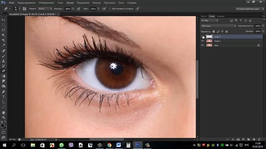The width and height of the screenshot is (266, 149).
Task: Open the brush settings panel icon in options bar
Action: click(x=25, y=9)
